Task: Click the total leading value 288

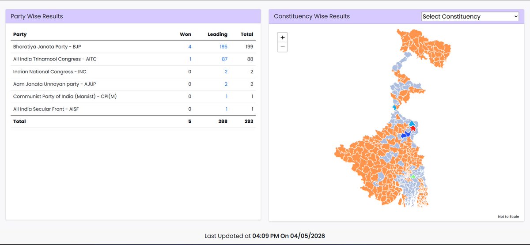Action: click(x=223, y=121)
